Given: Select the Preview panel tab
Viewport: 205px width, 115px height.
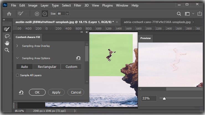Looking at the screenshot, I should (x=145, y=38).
